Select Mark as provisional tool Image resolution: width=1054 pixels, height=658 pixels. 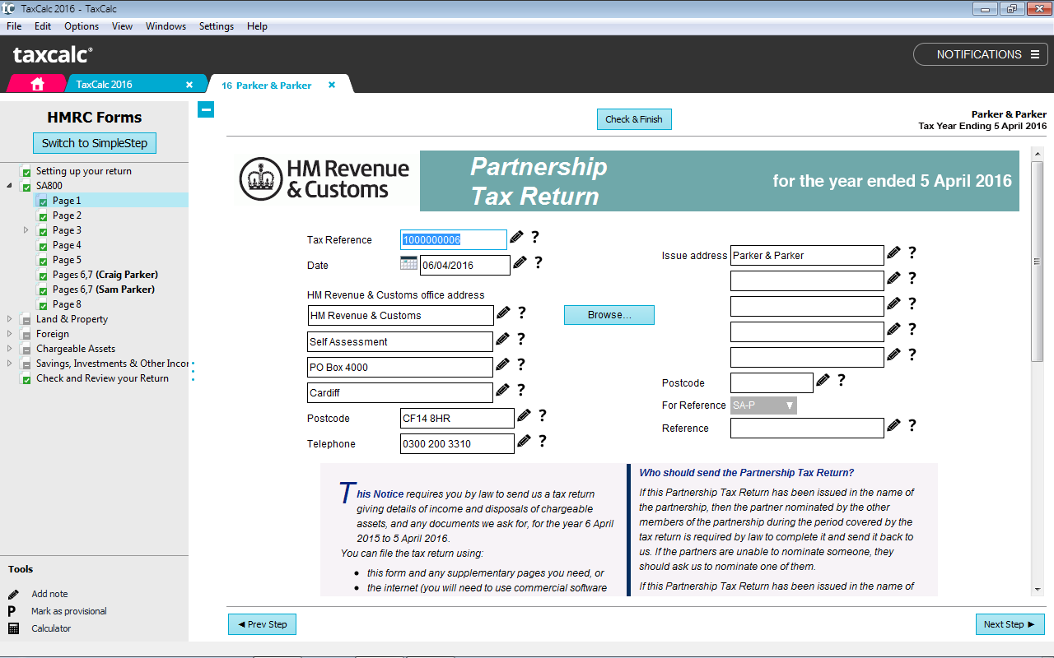point(68,611)
